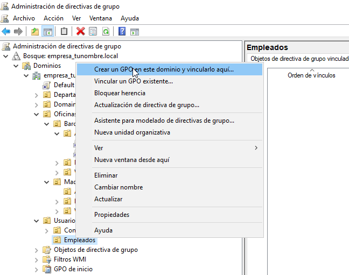349x275 pixels.
Task: Click the Filtros WMI folder icon
Action: (47, 259)
